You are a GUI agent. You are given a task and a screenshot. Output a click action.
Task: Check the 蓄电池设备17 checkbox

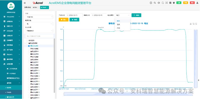[x=29, y=89]
